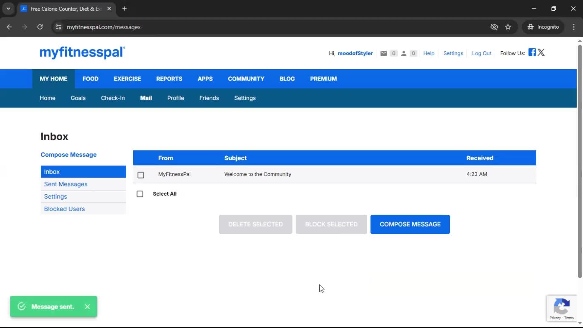The image size is (583, 328).
Task: Select Mail in the sub-navigation
Action: [x=146, y=98]
